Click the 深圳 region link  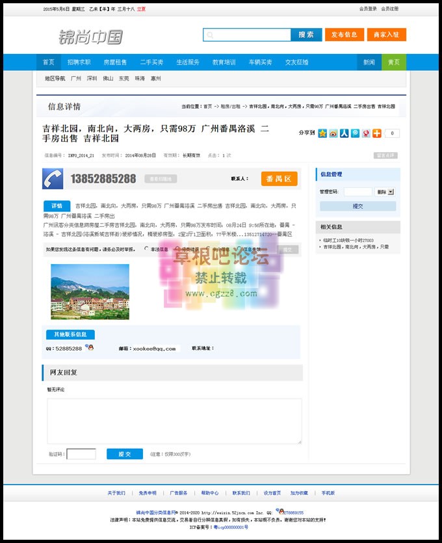point(92,78)
